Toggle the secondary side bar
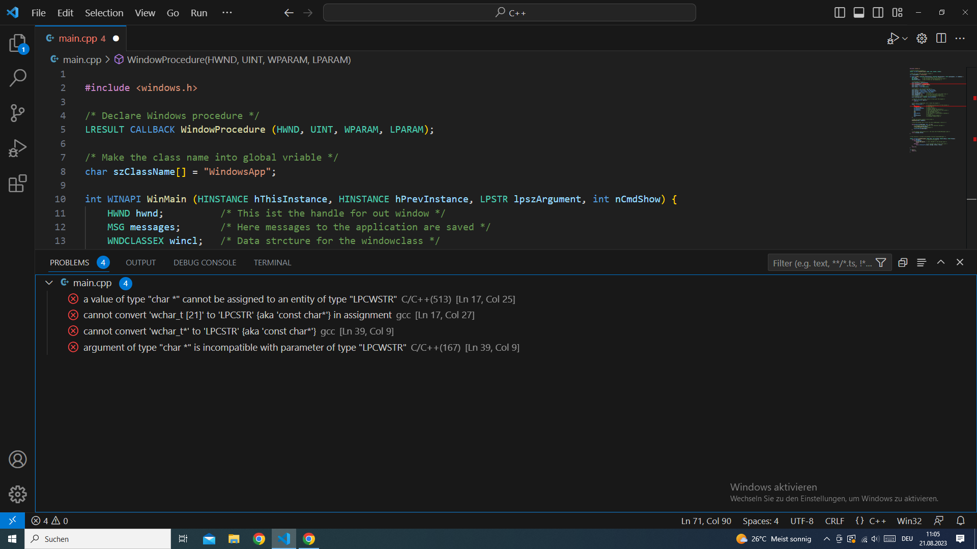 coord(878,12)
